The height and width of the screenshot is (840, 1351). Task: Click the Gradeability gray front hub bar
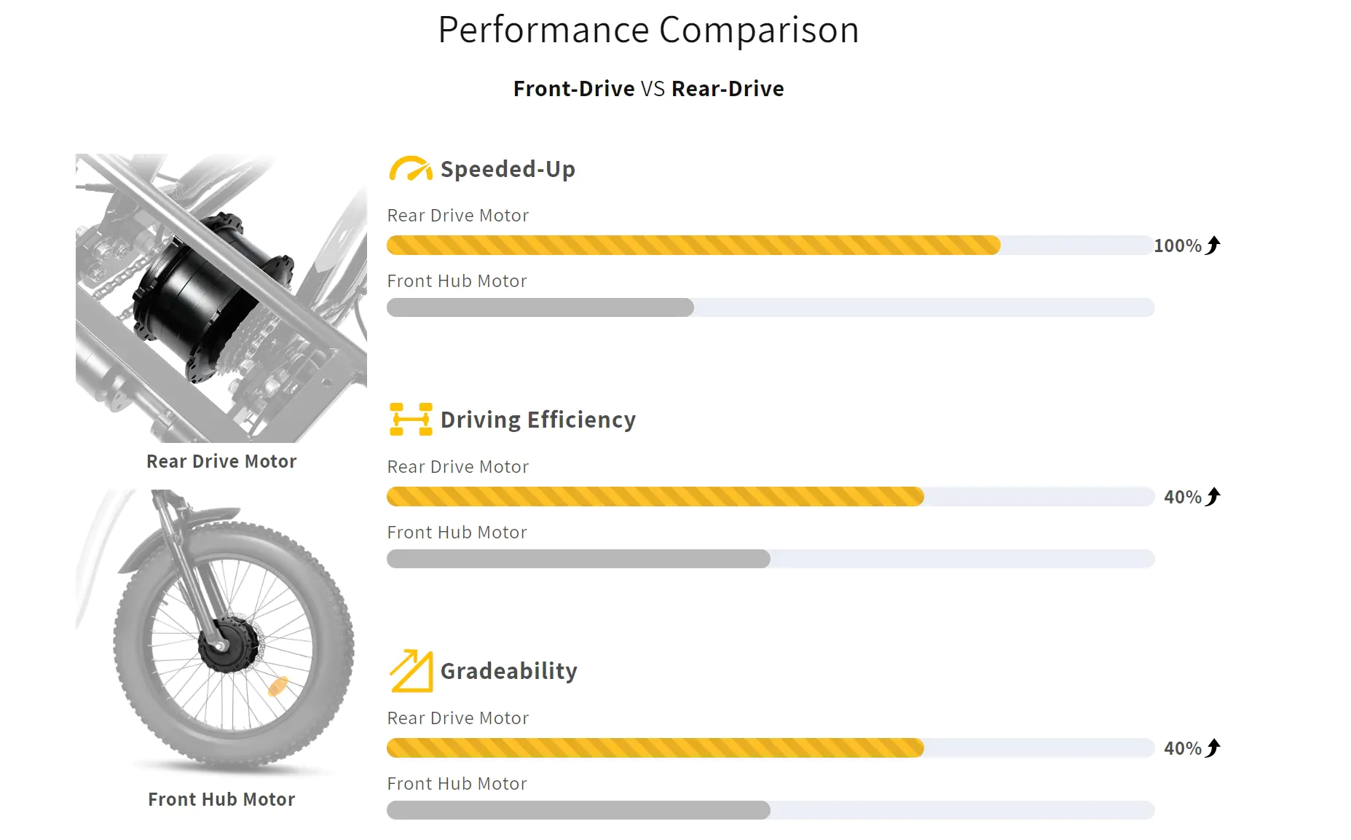coord(578,810)
